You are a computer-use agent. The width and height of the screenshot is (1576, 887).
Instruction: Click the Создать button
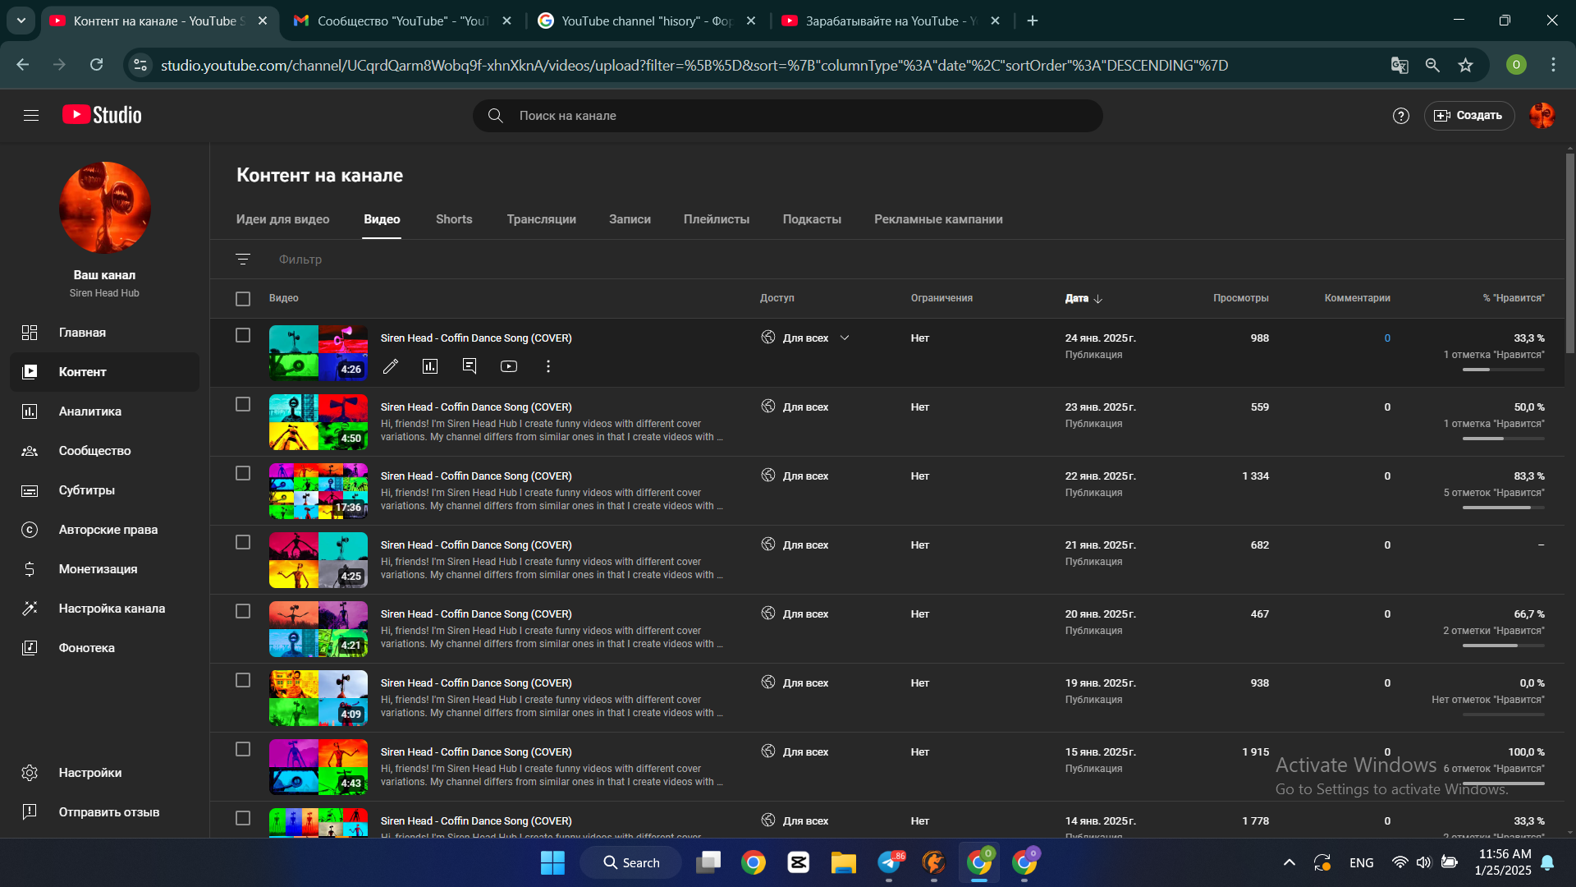(x=1469, y=116)
